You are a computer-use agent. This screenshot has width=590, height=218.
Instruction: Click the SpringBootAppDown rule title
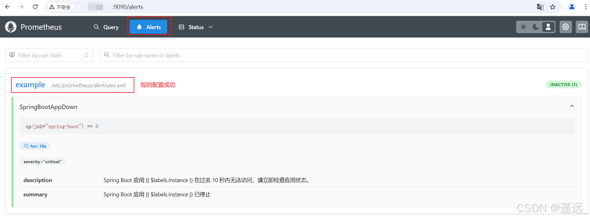coord(48,107)
